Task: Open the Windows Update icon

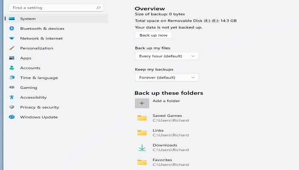Action: click(12, 117)
